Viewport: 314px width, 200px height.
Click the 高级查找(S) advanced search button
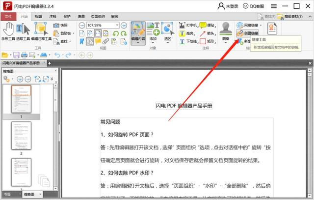[290, 17]
